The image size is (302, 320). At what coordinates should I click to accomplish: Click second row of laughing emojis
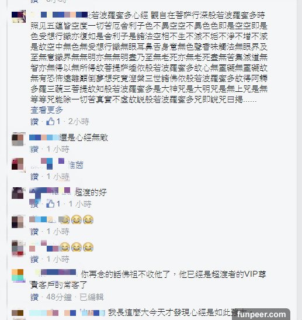(x=77, y=247)
